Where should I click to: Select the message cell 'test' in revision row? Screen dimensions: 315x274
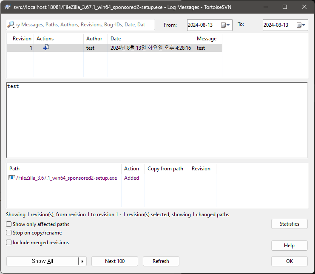click(208, 48)
